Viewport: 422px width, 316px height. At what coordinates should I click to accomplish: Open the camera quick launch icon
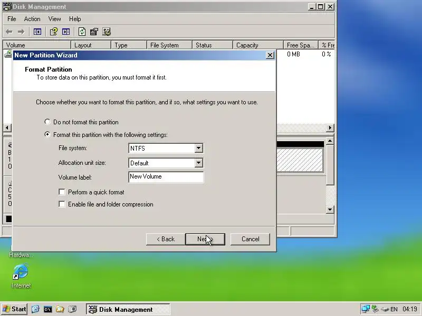[72, 309]
